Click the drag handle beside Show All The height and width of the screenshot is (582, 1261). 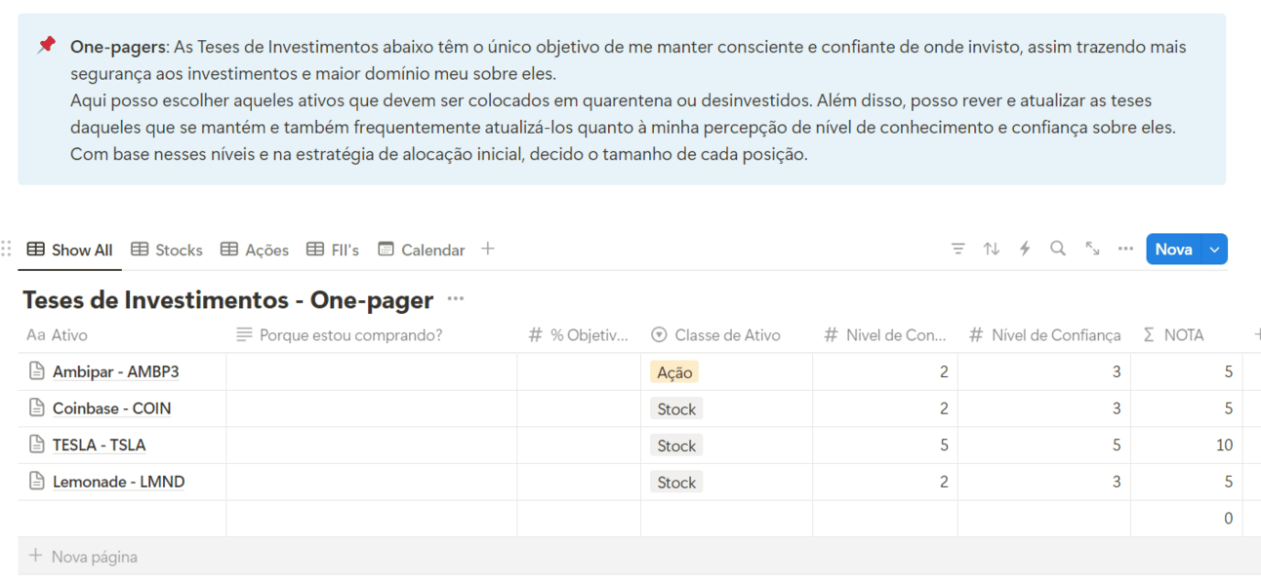tap(8, 250)
